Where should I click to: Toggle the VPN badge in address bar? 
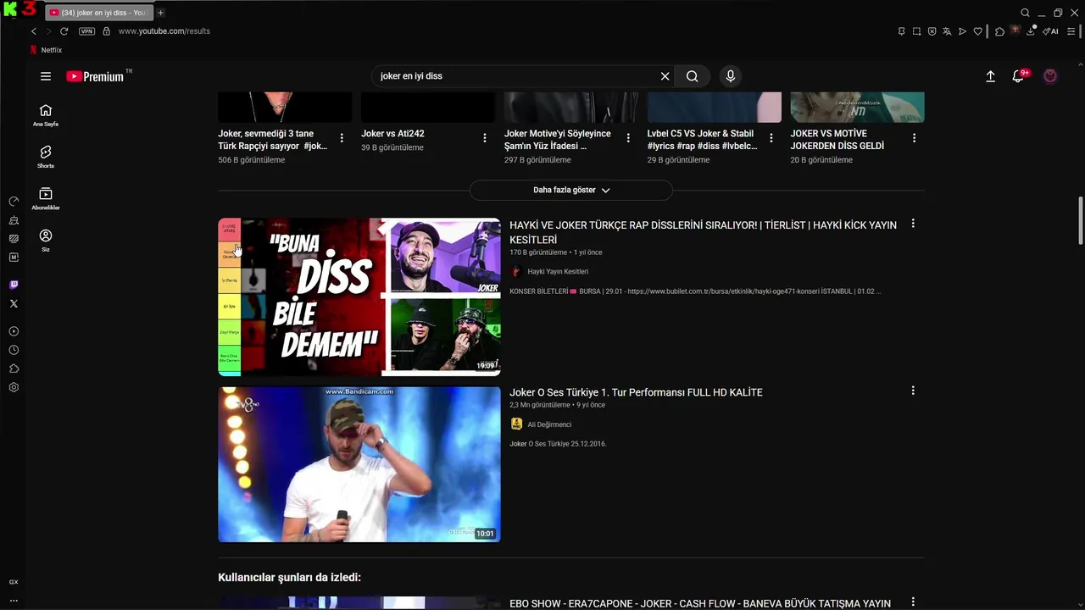(x=86, y=31)
